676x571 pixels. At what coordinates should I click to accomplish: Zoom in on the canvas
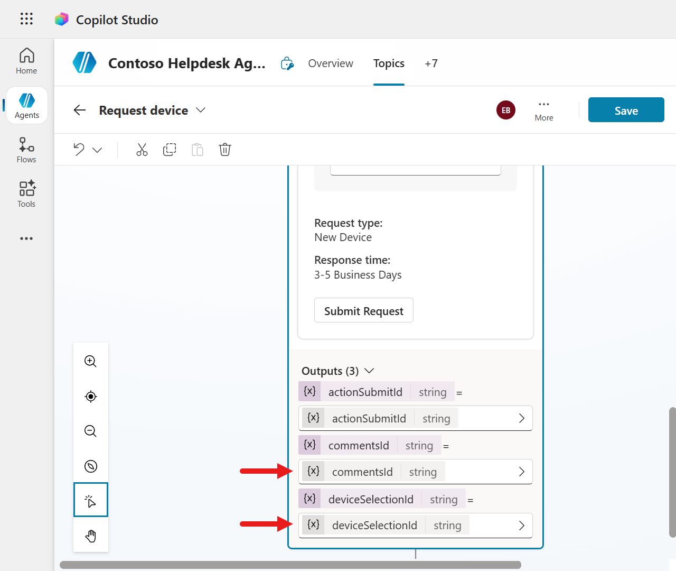click(91, 361)
